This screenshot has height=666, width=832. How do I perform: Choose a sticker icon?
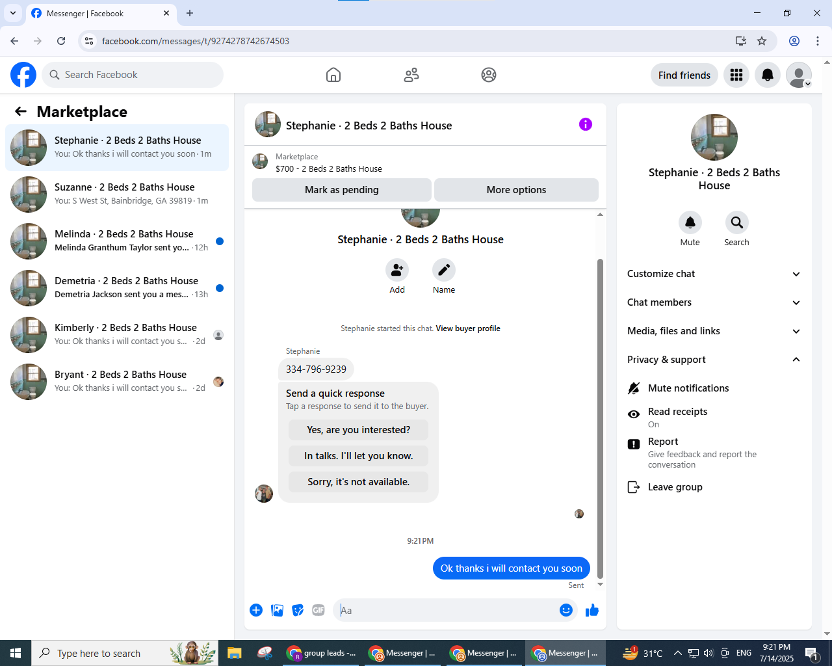click(298, 610)
